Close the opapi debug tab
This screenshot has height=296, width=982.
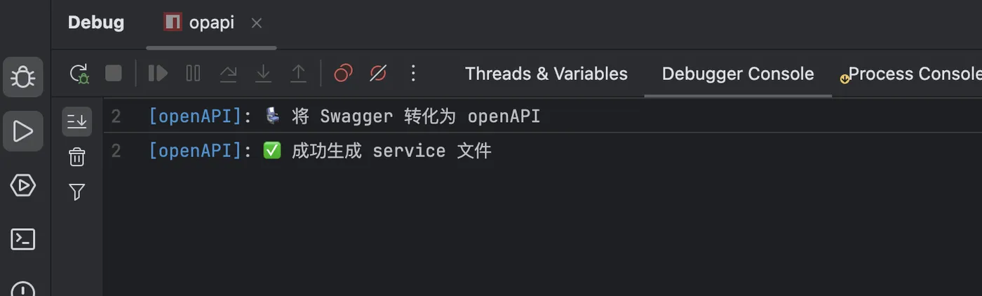point(257,23)
